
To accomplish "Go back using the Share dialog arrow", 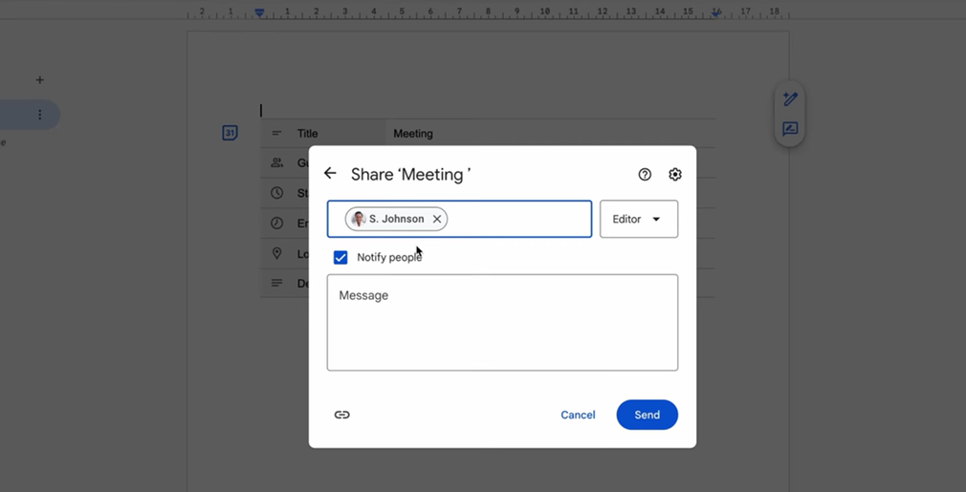I will [330, 174].
